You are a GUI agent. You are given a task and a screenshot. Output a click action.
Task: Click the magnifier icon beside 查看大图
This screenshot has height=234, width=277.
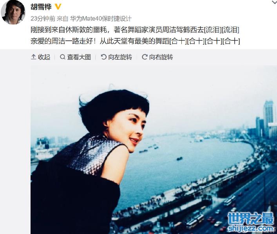point(62,57)
